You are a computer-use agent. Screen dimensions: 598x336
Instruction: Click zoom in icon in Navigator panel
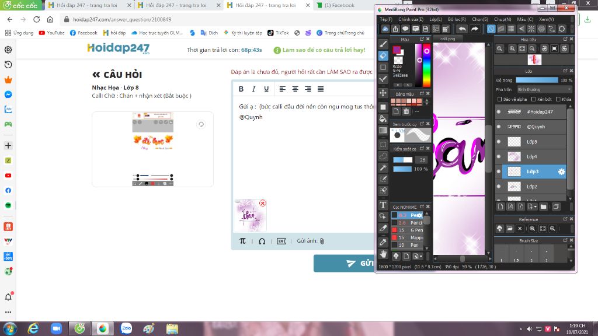click(x=512, y=49)
